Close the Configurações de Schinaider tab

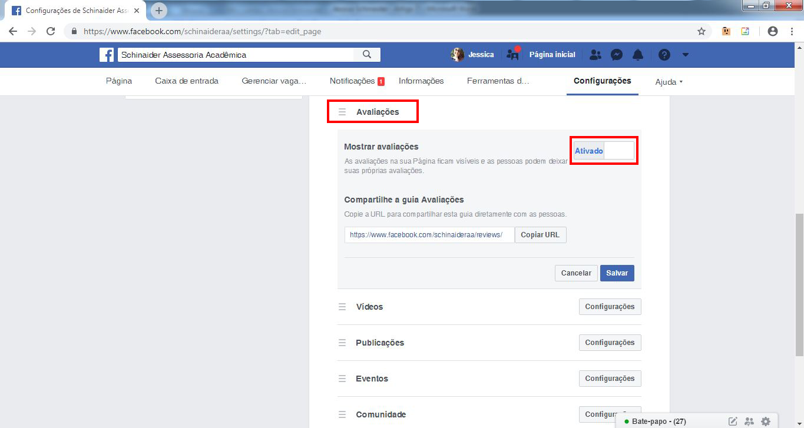(x=137, y=11)
